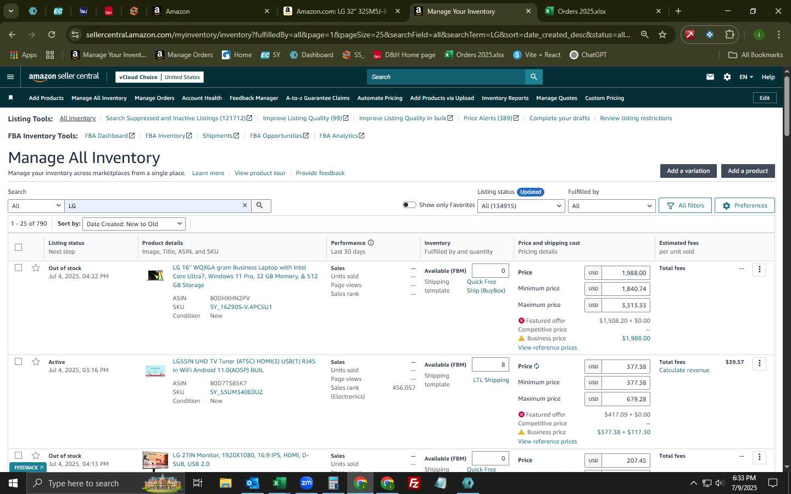Click the LG55IN TV product thumbnail
This screenshot has height=494, width=791.
point(155,371)
